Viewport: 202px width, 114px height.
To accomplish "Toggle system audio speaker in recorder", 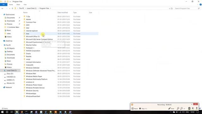I will (193, 108).
